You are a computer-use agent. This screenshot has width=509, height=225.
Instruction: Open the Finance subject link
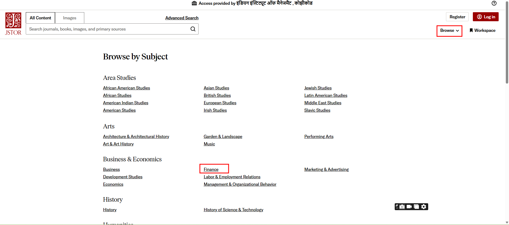tap(211, 169)
